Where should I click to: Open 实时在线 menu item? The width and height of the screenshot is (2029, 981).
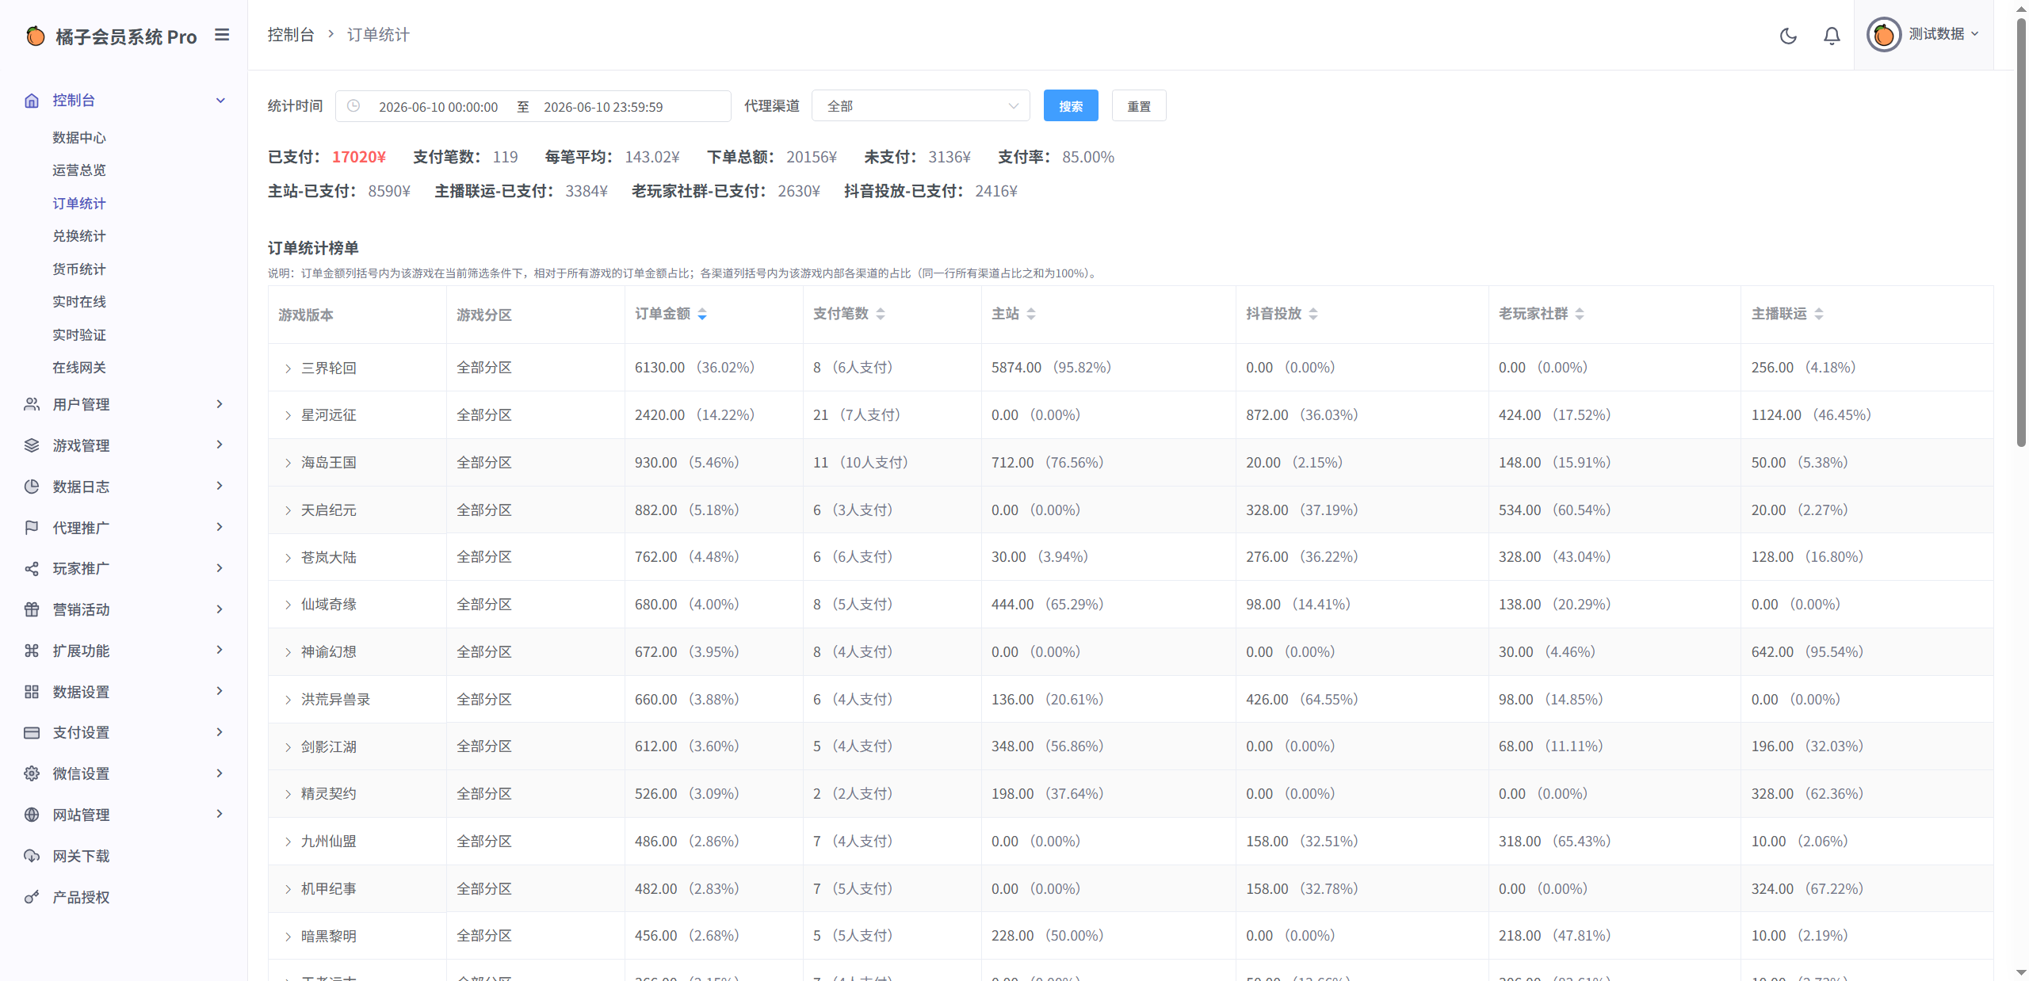(x=79, y=302)
